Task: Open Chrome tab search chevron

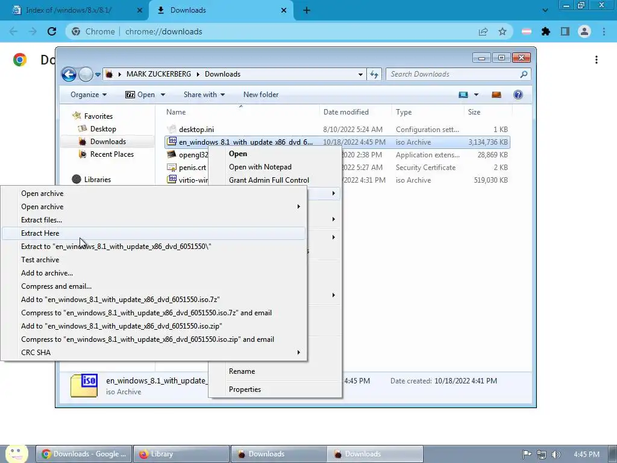Action: pyautogui.click(x=545, y=10)
